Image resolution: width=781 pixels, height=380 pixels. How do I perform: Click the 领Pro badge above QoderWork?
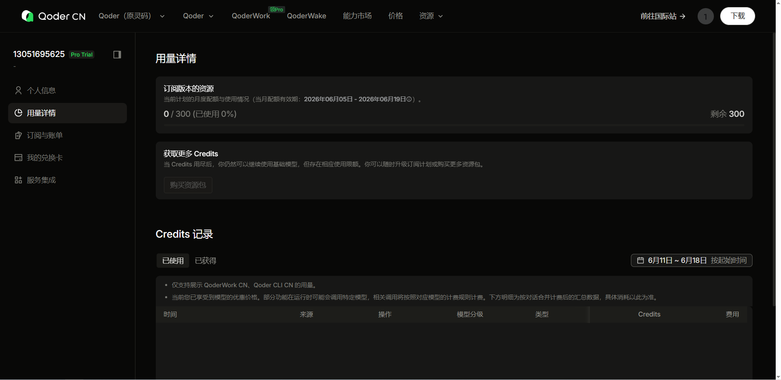(x=277, y=9)
